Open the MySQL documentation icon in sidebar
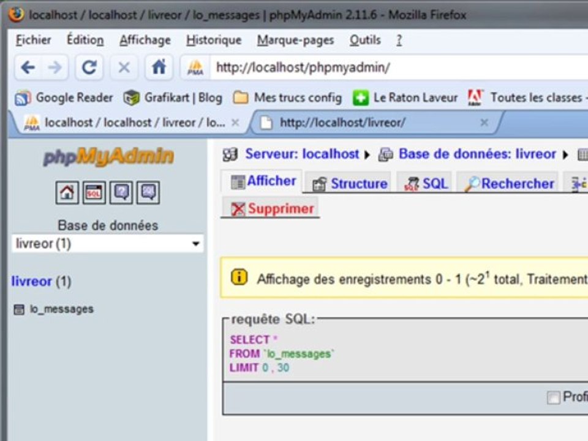Viewport: 588px width, 441px height. (x=148, y=193)
